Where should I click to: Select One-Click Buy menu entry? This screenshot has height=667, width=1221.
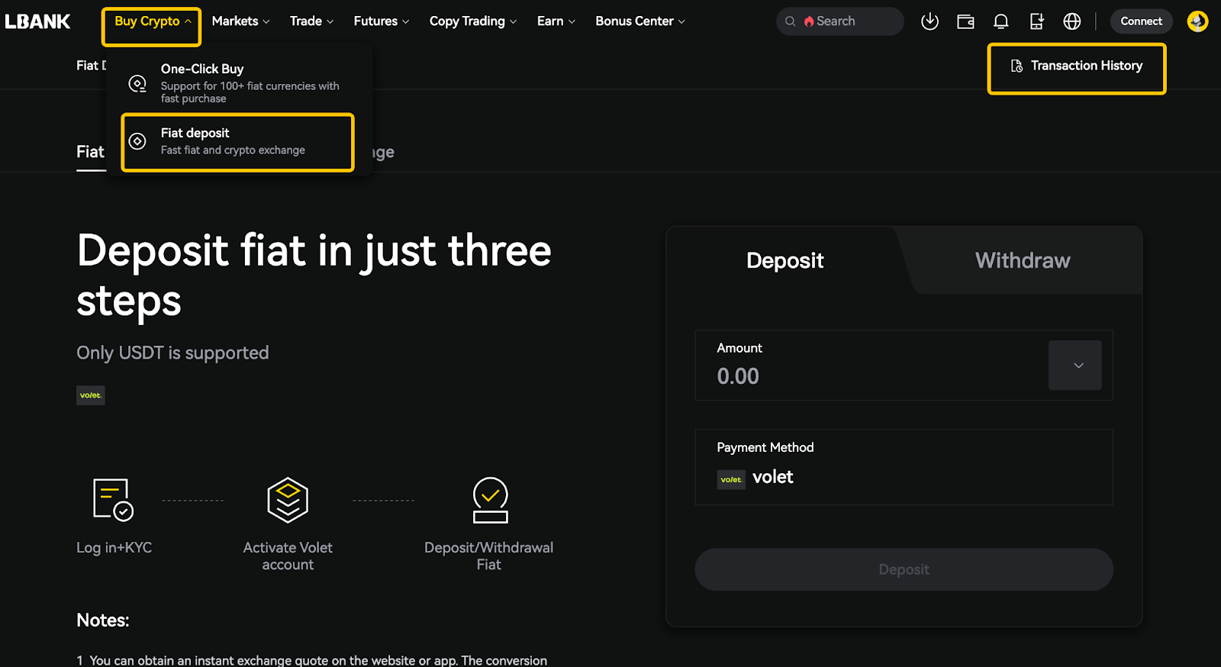[238, 82]
